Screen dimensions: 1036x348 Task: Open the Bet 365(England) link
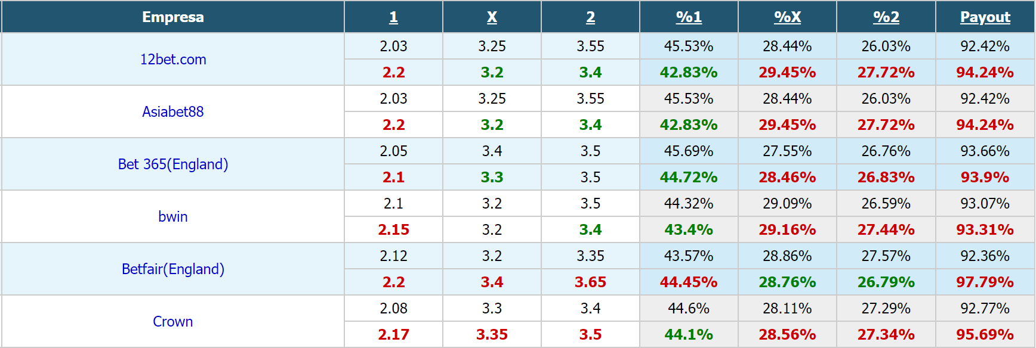coord(173,164)
